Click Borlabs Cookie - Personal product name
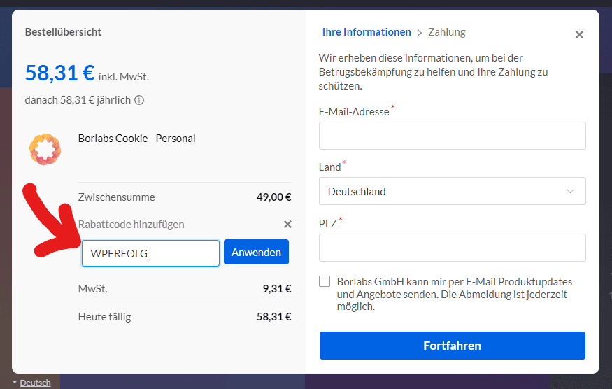The width and height of the screenshot is (612, 389). click(136, 139)
